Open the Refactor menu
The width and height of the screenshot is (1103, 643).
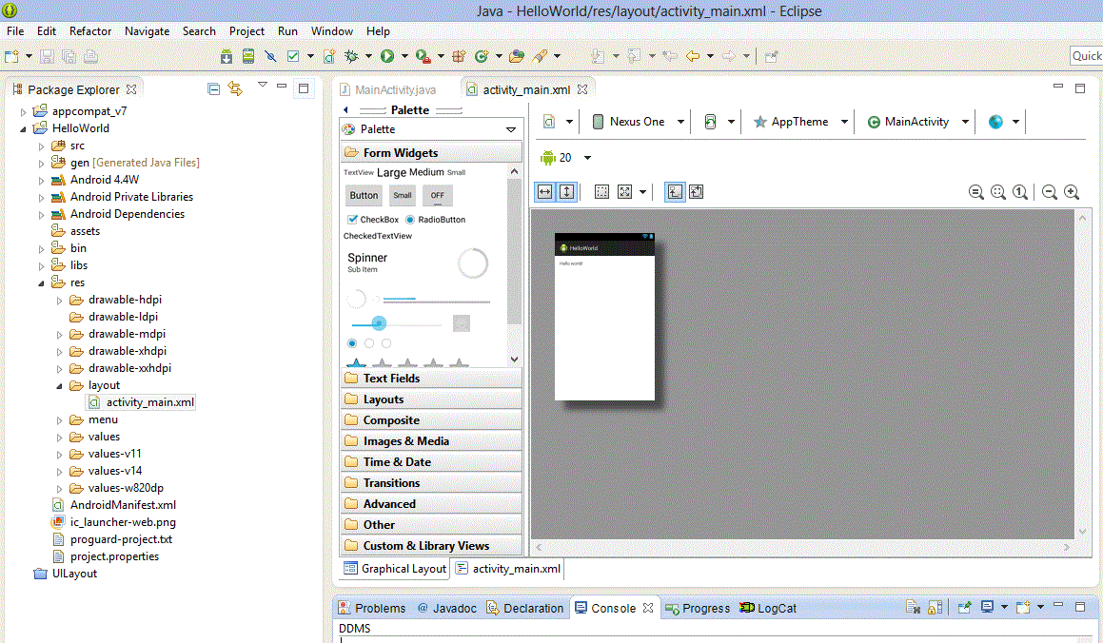tap(90, 31)
